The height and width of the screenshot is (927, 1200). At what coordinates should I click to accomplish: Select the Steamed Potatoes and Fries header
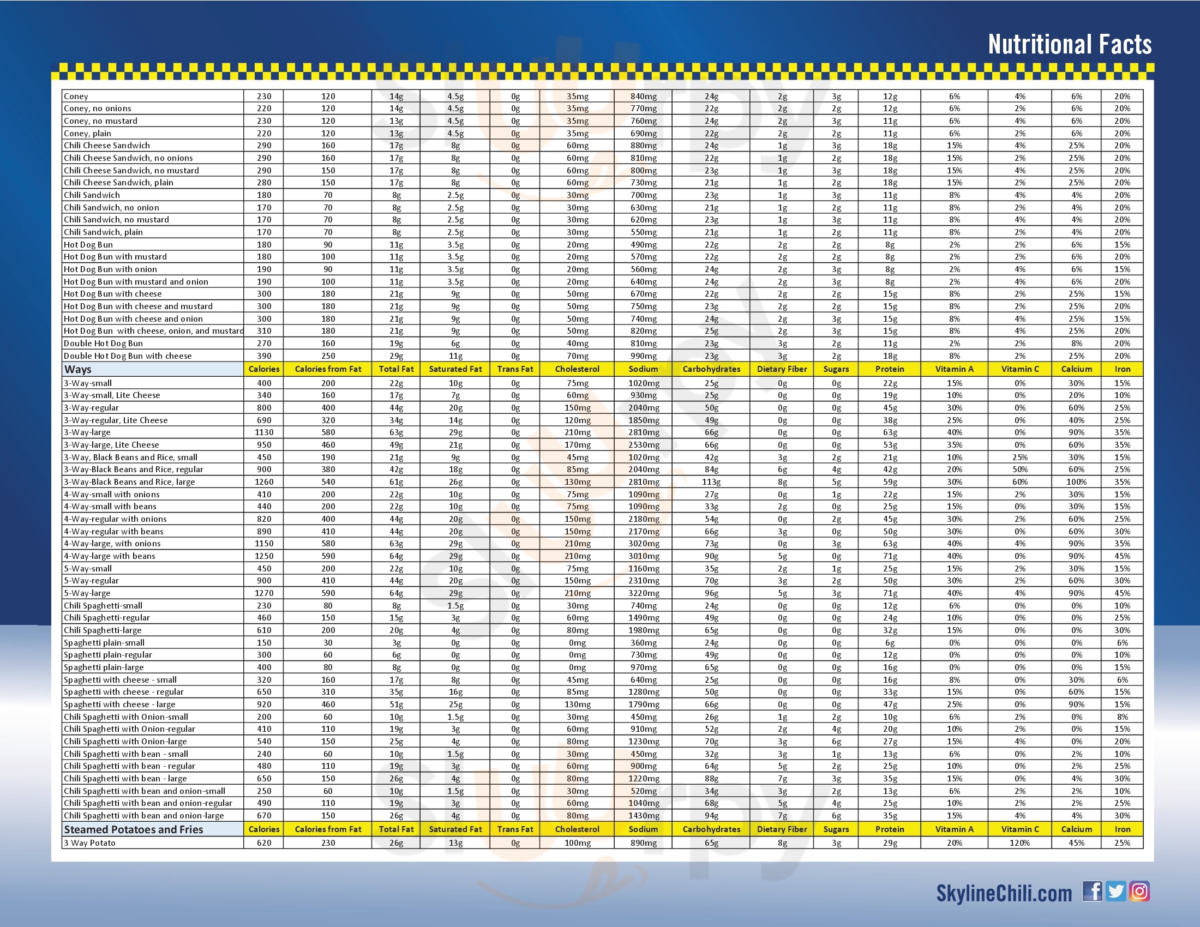[134, 830]
